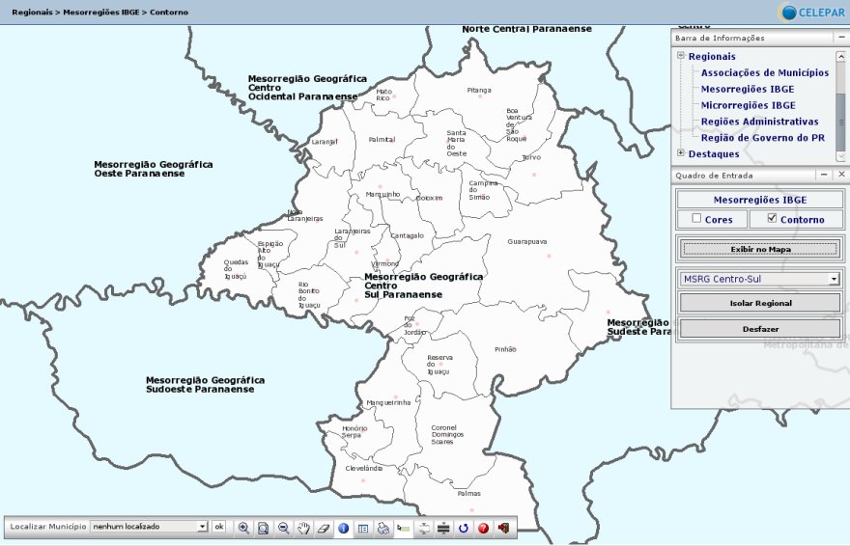Uncheck the Contorno checkbox
Image resolution: width=850 pixels, height=546 pixels.
click(772, 219)
